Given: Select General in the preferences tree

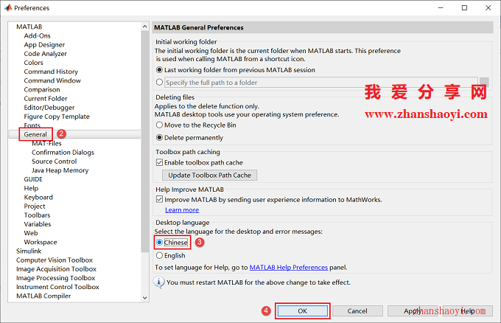Looking at the screenshot, I should point(35,134).
